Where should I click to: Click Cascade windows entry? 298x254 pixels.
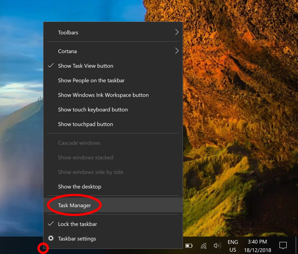79,143
